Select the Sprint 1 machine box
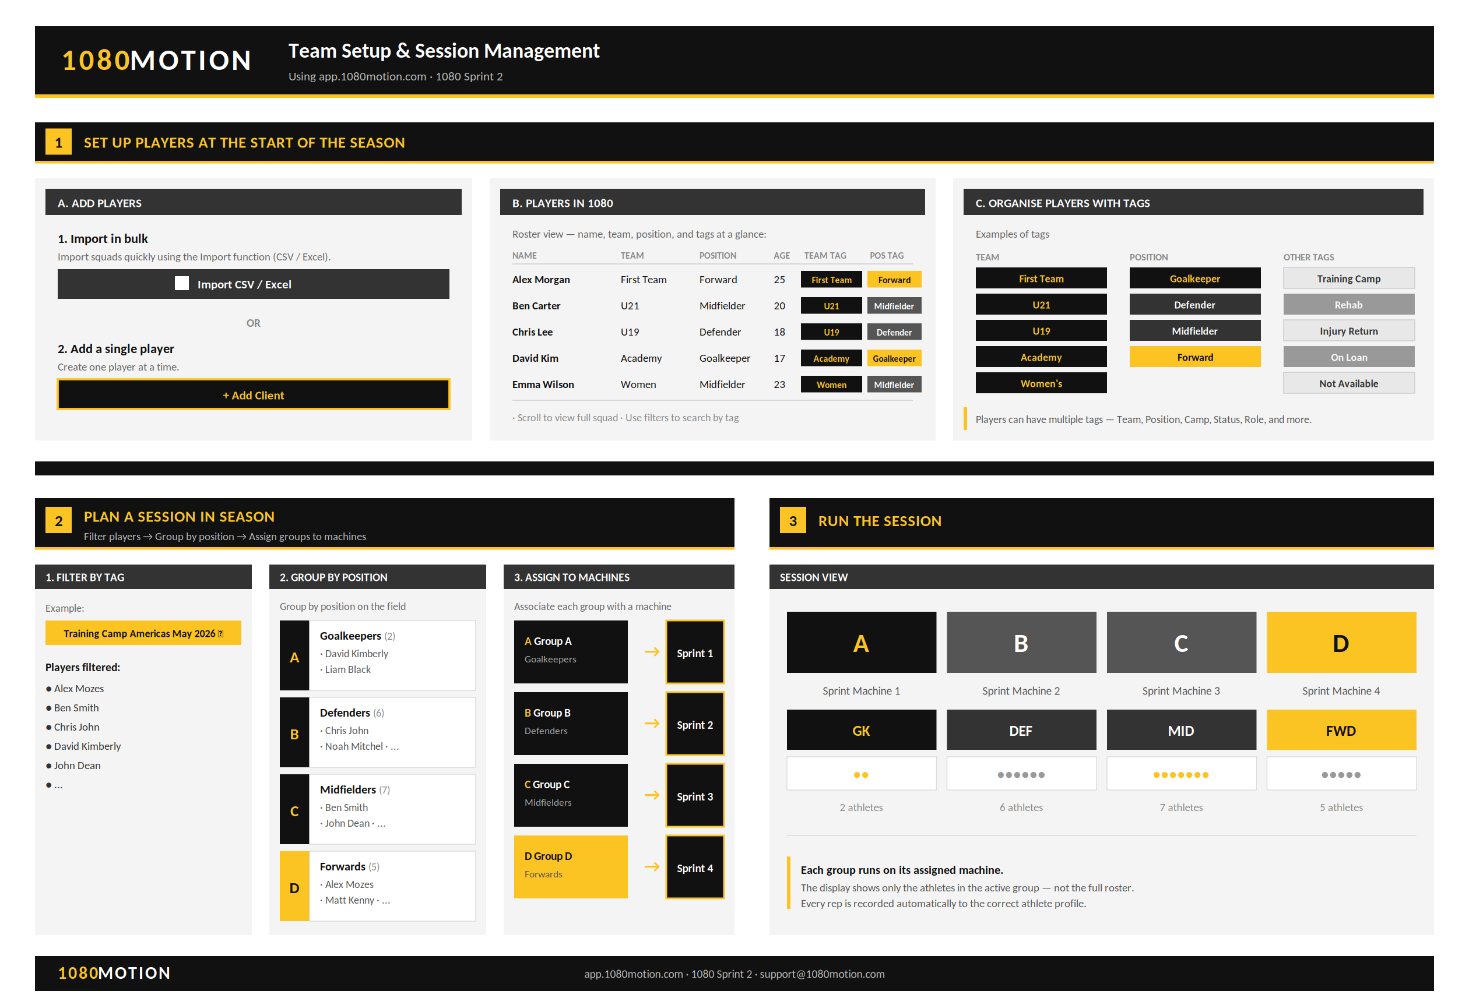This screenshot has height=1005, width=1469. [x=694, y=652]
